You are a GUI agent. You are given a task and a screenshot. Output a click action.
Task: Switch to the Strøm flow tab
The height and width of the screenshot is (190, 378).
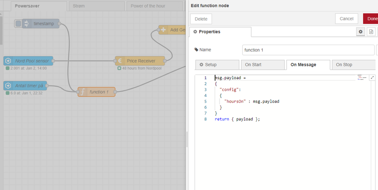[97, 6]
